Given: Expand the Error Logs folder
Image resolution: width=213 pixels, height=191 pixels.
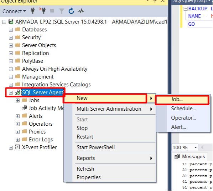Looking at the screenshot, I should click(17, 140).
